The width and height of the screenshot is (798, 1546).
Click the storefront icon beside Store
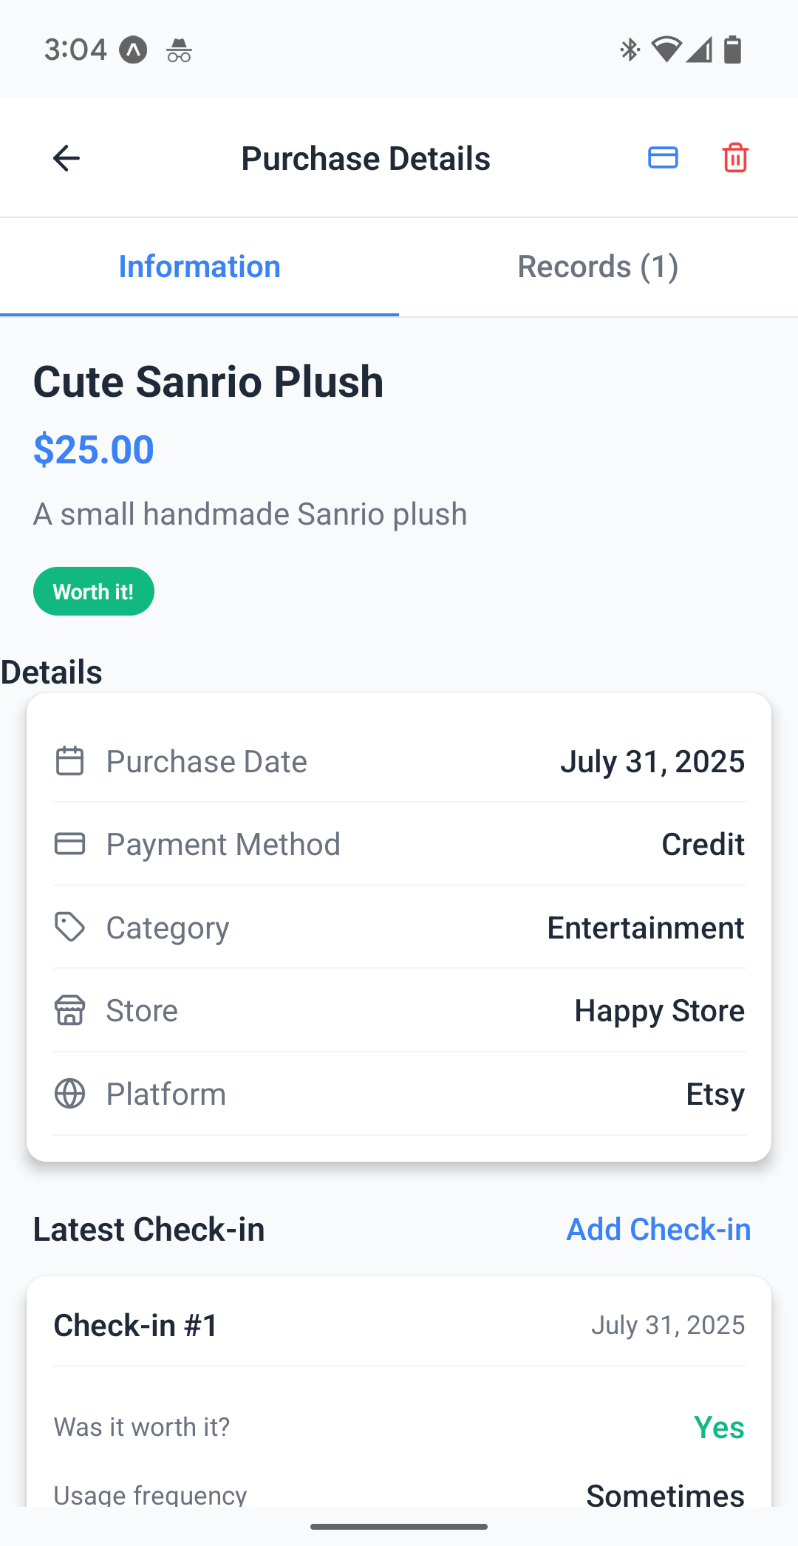pyautogui.click(x=70, y=1010)
